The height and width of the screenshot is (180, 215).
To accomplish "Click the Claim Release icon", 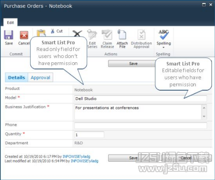I will tap(107, 34).
